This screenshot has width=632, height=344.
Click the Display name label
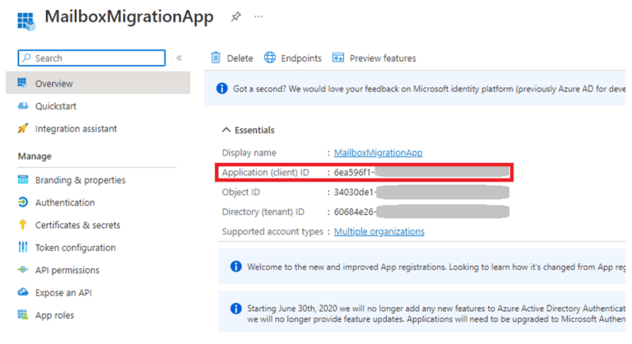tap(249, 153)
